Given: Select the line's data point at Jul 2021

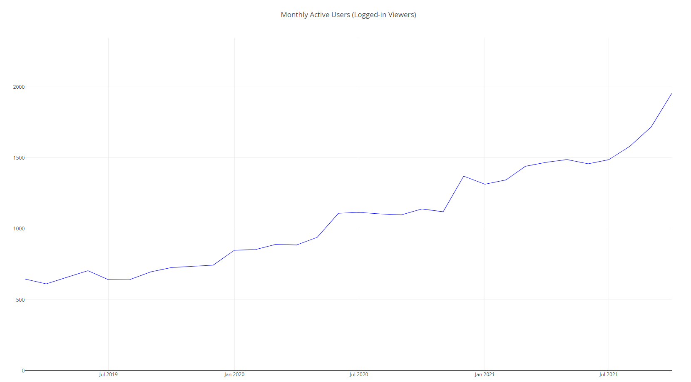Looking at the screenshot, I should pyautogui.click(x=609, y=160).
